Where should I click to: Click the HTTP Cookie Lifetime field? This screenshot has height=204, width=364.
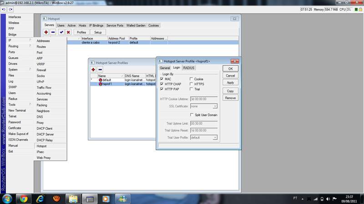click(204, 99)
